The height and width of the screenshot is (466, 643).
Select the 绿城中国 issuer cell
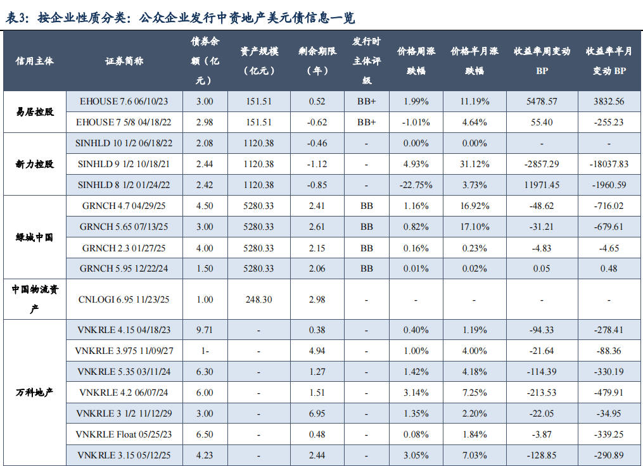[34, 237]
